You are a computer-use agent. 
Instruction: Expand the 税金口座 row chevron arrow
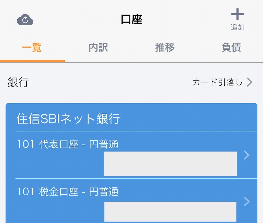tap(246, 201)
